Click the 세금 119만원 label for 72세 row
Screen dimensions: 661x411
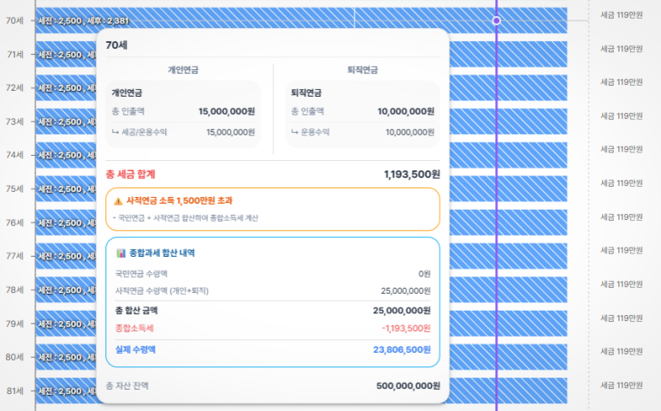(x=622, y=82)
